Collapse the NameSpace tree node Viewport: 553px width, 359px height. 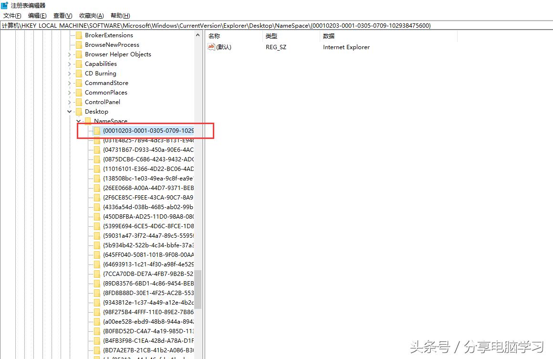pos(78,121)
